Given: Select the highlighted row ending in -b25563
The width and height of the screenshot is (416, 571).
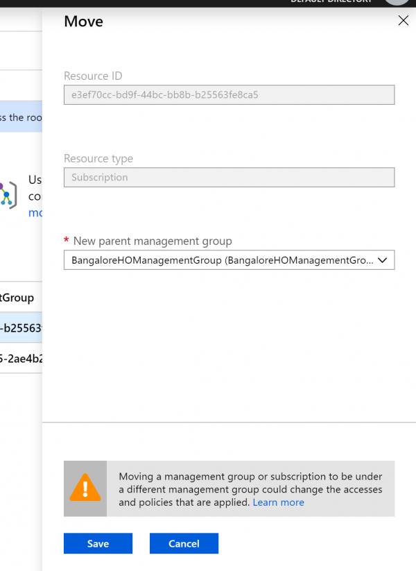Looking at the screenshot, I should tap(21, 328).
